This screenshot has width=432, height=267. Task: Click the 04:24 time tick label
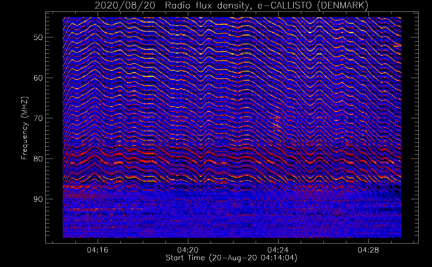click(278, 250)
